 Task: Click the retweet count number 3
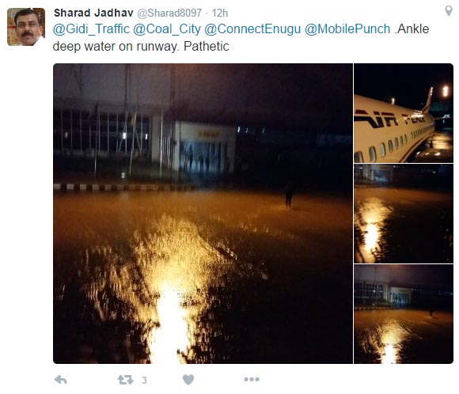[x=144, y=380]
